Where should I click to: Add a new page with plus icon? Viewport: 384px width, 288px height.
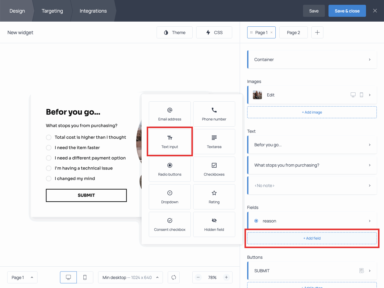click(x=317, y=32)
